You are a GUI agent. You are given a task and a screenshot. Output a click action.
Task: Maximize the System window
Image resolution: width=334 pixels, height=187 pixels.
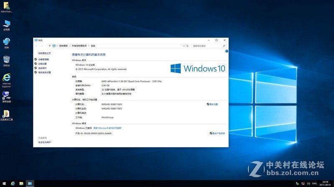(x=217, y=40)
